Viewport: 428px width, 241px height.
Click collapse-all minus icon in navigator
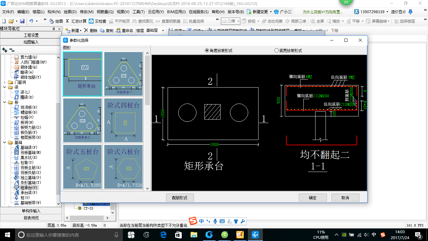12,50
